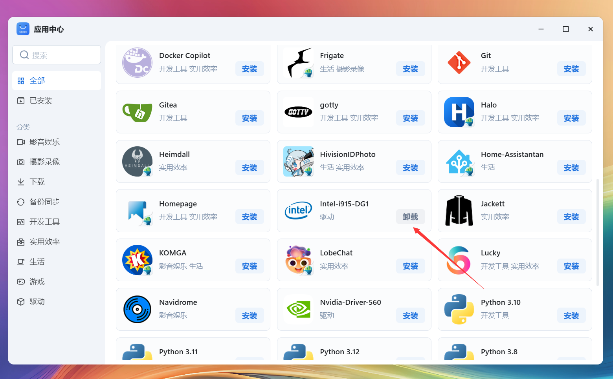Click 安装 for Git

(x=571, y=69)
